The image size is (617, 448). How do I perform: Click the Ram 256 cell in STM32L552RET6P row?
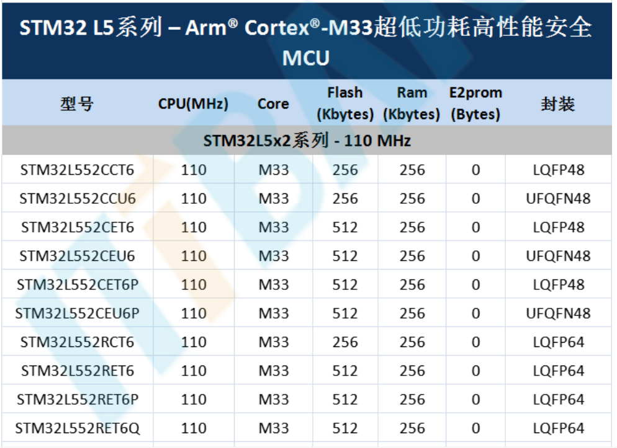tap(412, 399)
